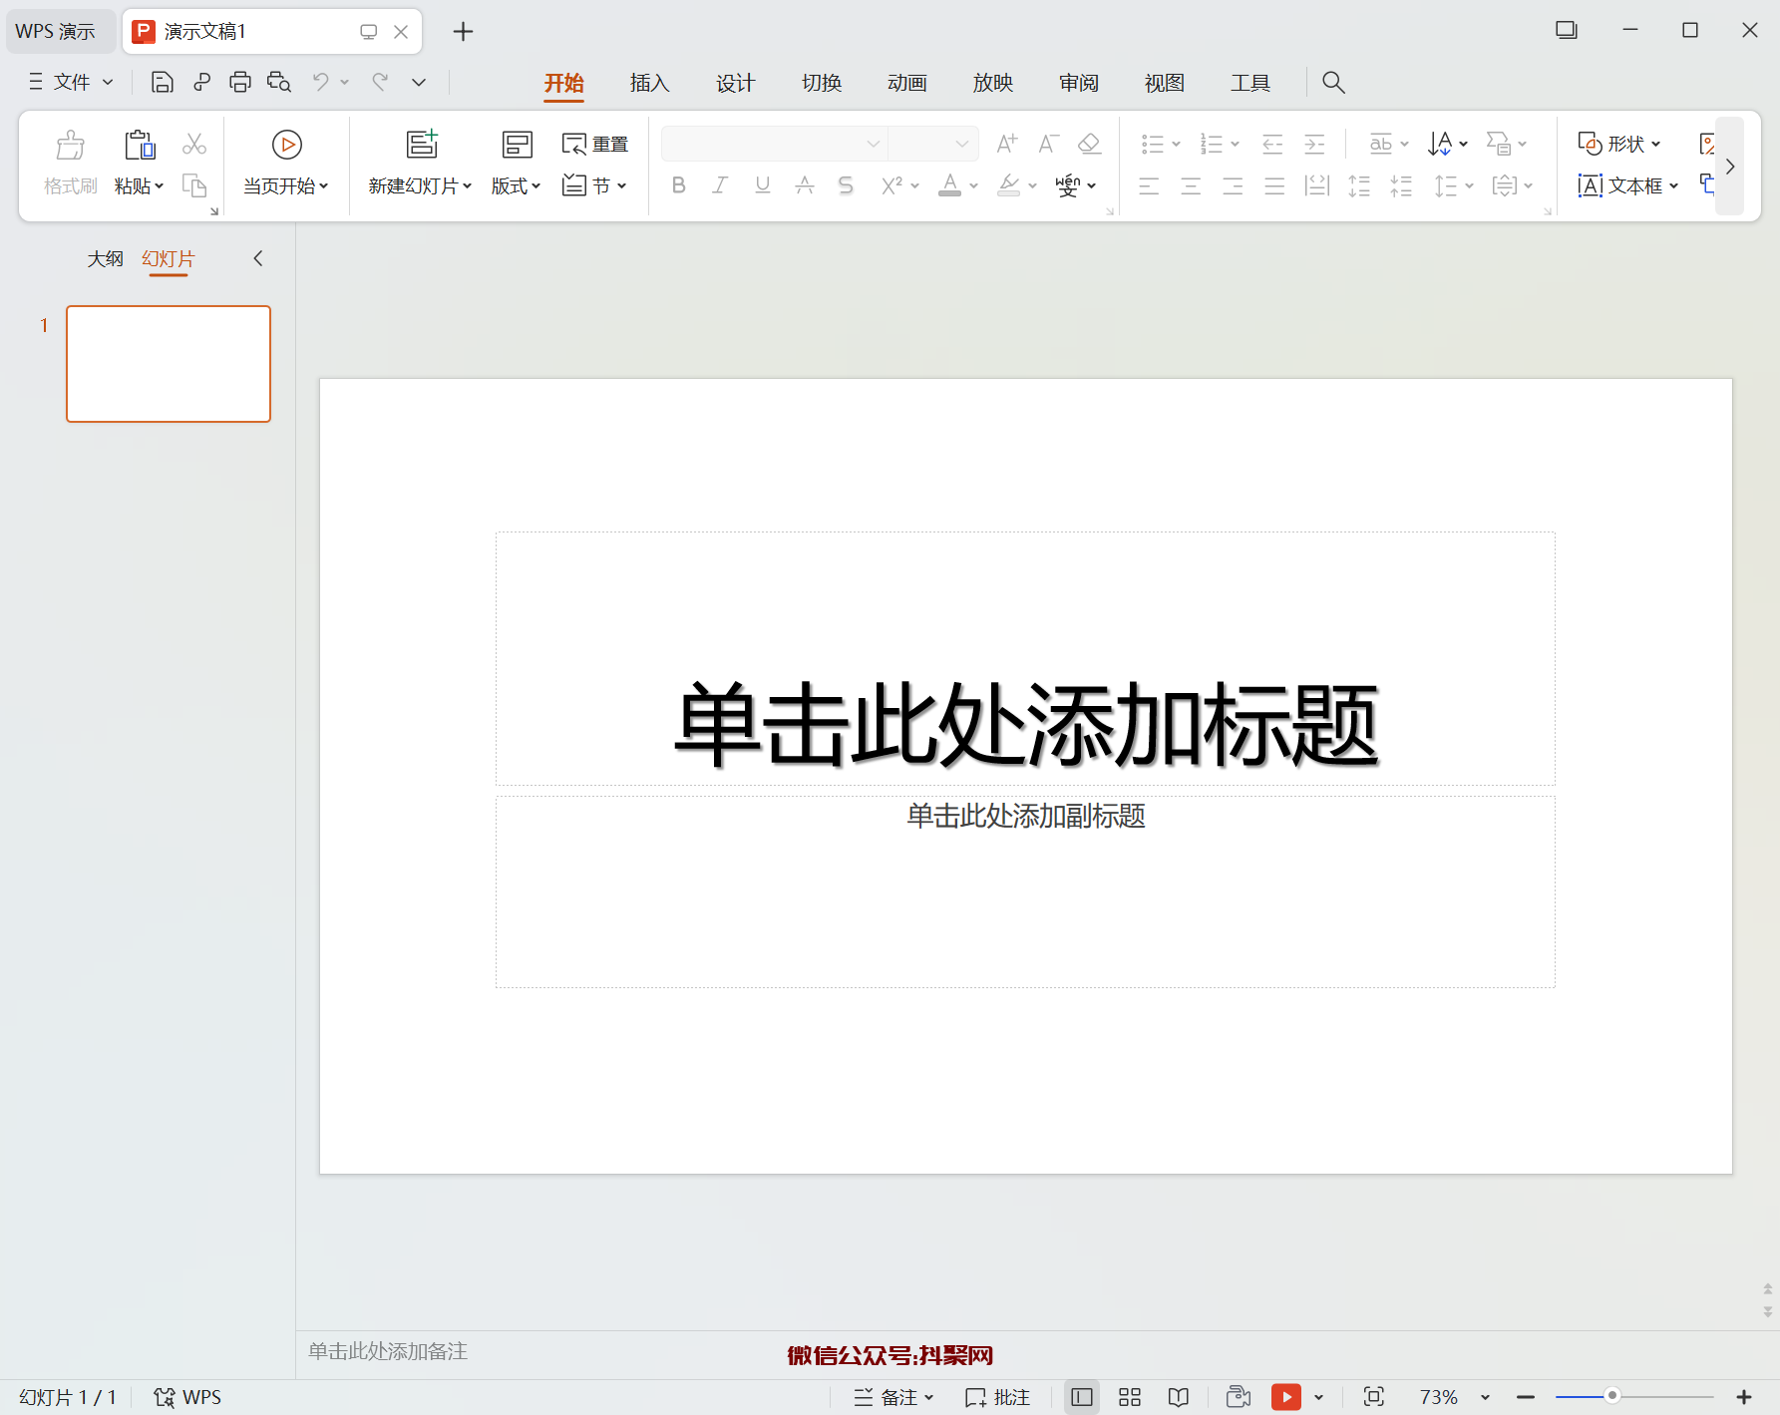Toggle Align Right
Viewport: 1780px width, 1415px height.
pyautogui.click(x=1233, y=185)
